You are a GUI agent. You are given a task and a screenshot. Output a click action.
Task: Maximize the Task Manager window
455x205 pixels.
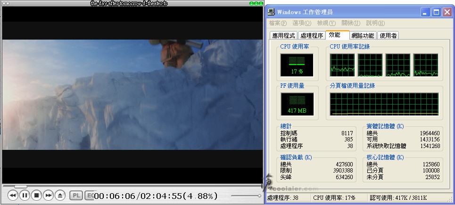(x=437, y=12)
